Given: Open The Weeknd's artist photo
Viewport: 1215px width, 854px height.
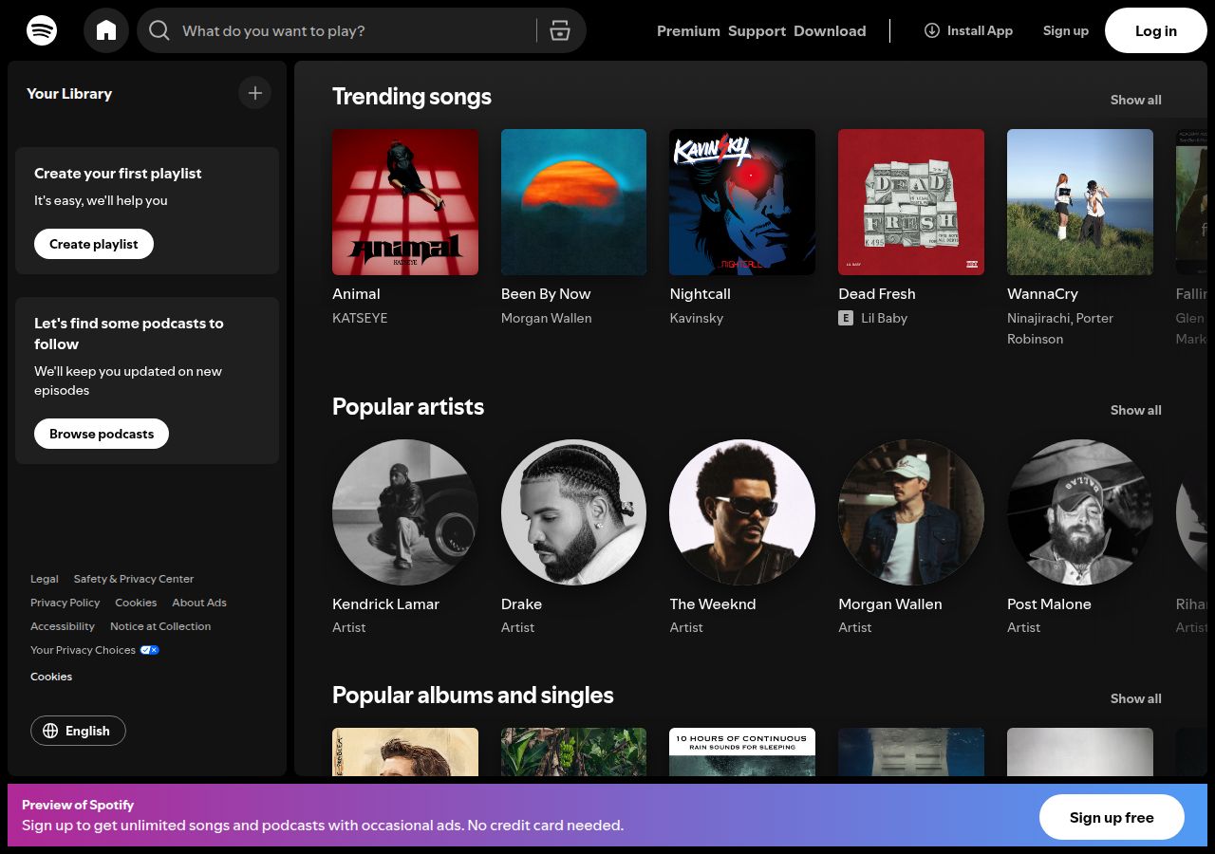Looking at the screenshot, I should point(742,512).
